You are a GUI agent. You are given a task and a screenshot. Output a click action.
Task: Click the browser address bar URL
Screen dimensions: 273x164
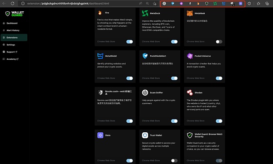click(x=68, y=4)
